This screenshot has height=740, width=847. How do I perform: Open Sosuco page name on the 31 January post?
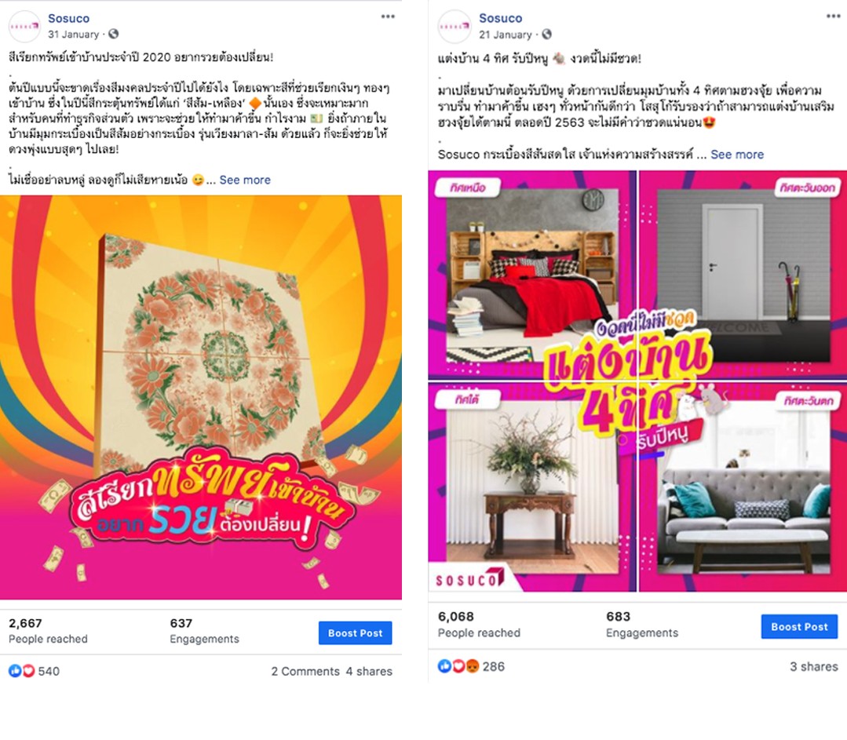(68, 18)
